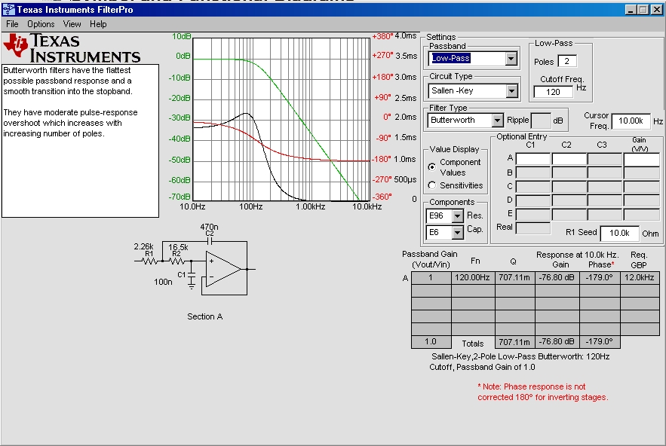Click the FilterPro title bar app icon
666x446 pixels.
[x=8, y=9]
